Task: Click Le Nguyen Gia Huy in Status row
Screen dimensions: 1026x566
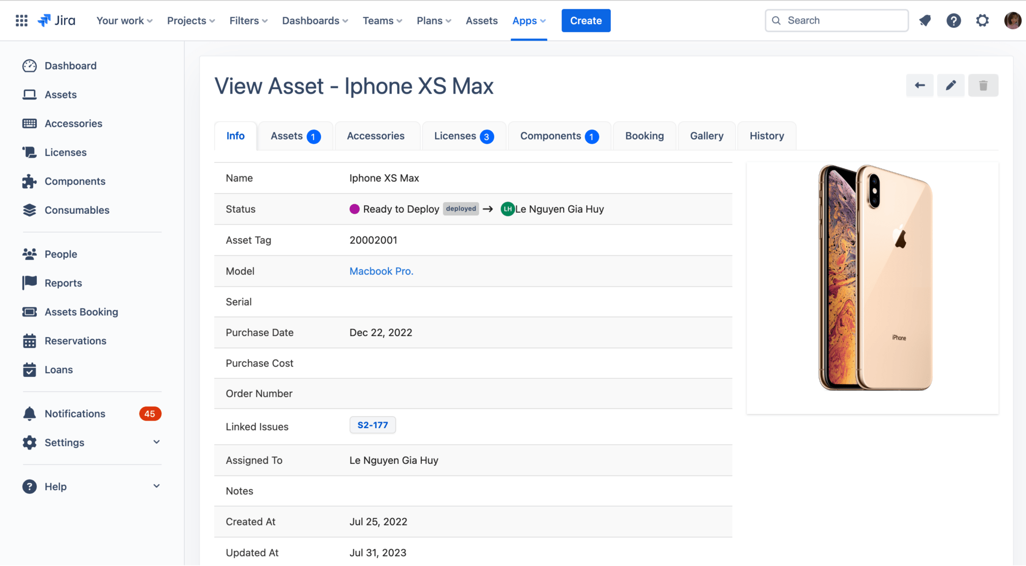Action: tap(559, 209)
